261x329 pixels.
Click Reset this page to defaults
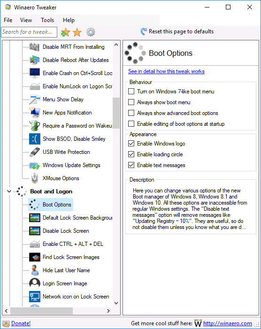coord(177,31)
